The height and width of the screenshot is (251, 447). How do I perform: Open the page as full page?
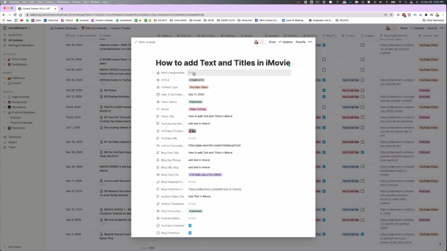[145, 42]
